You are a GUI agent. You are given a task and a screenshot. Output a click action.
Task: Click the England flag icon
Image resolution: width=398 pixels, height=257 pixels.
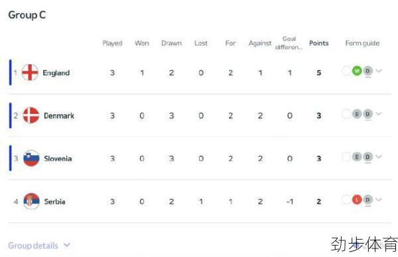coord(30,72)
